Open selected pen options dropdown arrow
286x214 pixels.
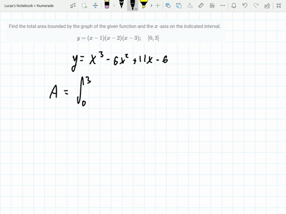coord(136,9)
